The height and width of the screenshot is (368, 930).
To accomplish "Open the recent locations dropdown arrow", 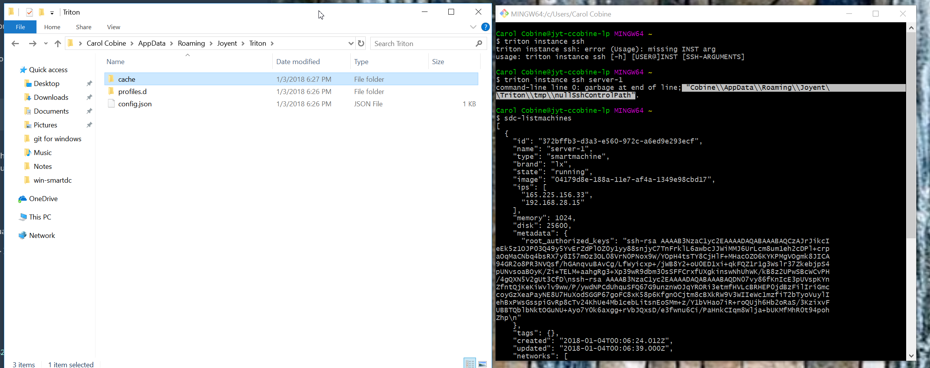I will click(x=46, y=43).
